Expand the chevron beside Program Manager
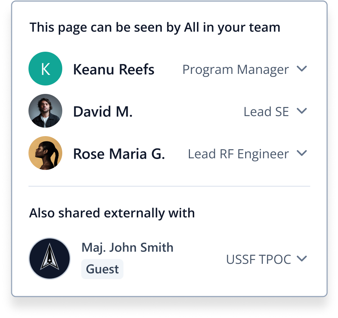The height and width of the screenshot is (318, 338). click(x=302, y=69)
